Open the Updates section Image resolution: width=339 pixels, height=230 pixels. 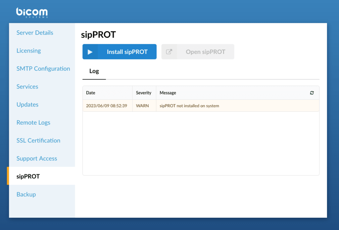(27, 105)
